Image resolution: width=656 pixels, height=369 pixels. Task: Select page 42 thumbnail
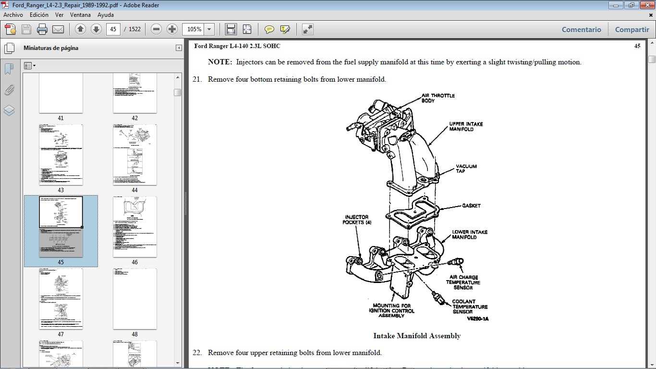click(x=134, y=93)
